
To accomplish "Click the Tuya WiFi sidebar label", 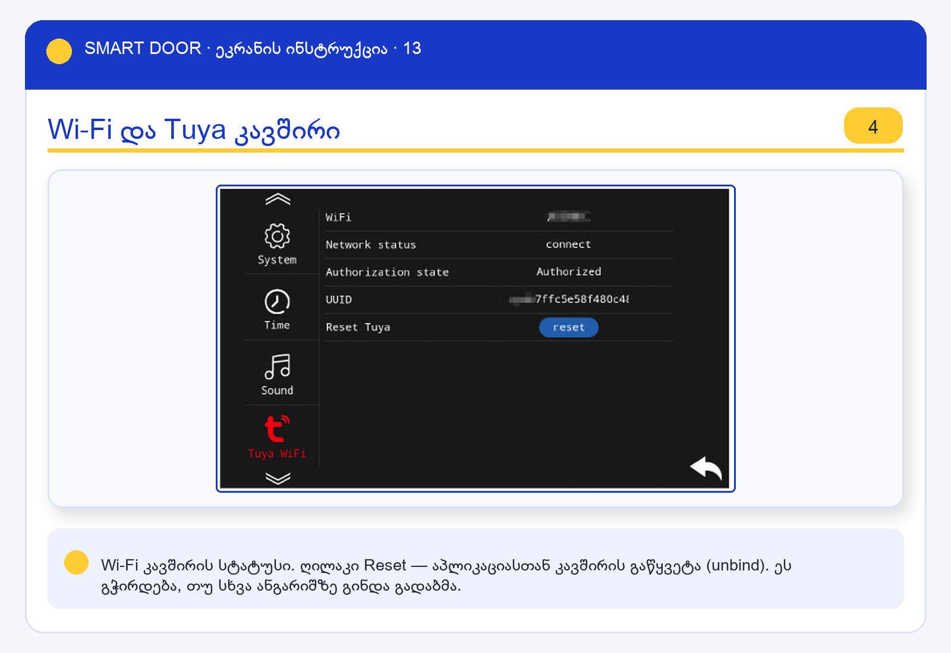I will 277,454.
